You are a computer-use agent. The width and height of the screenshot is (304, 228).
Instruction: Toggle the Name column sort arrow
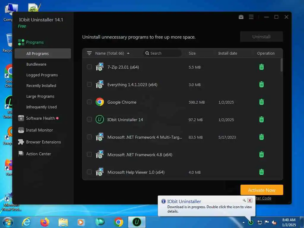click(128, 53)
